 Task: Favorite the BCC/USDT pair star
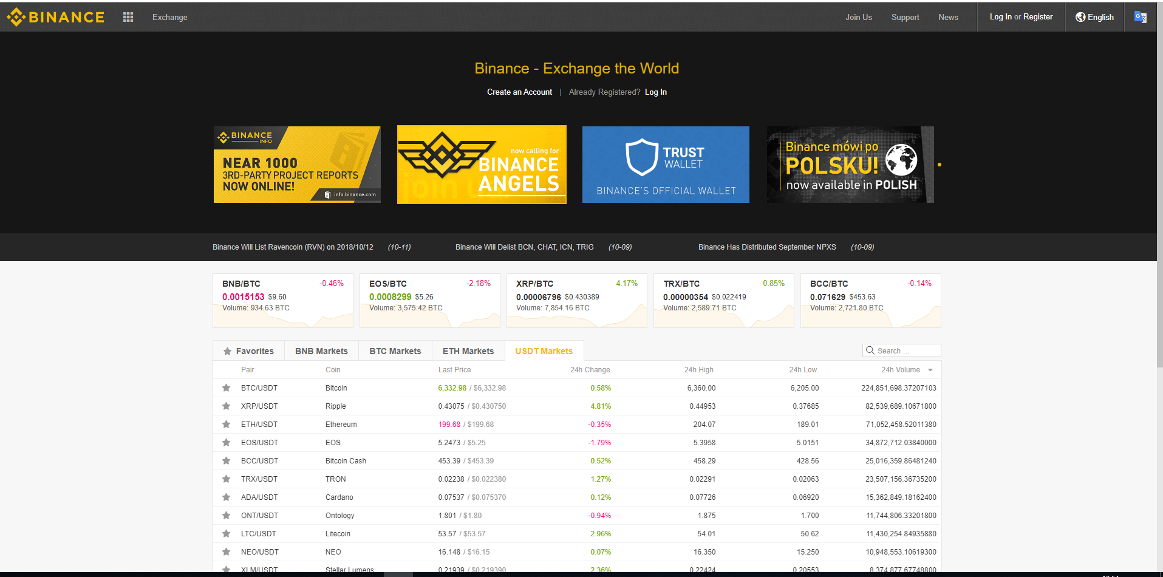[x=227, y=461]
